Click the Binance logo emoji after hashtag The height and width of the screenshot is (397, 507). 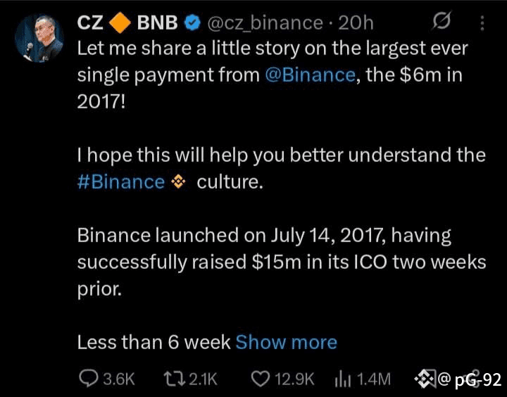179,182
